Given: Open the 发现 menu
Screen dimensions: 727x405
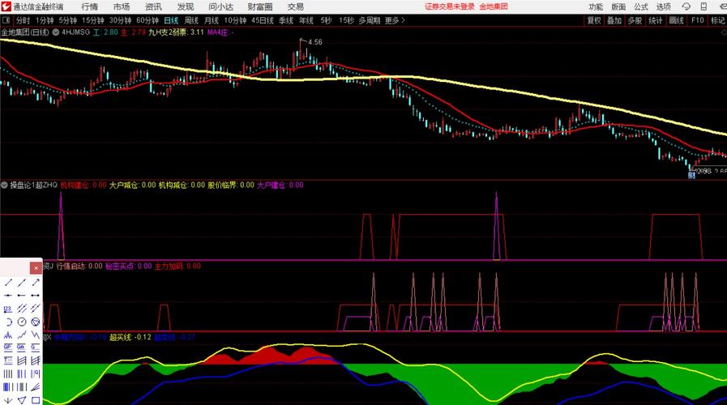Looking at the screenshot, I should 185,6.
